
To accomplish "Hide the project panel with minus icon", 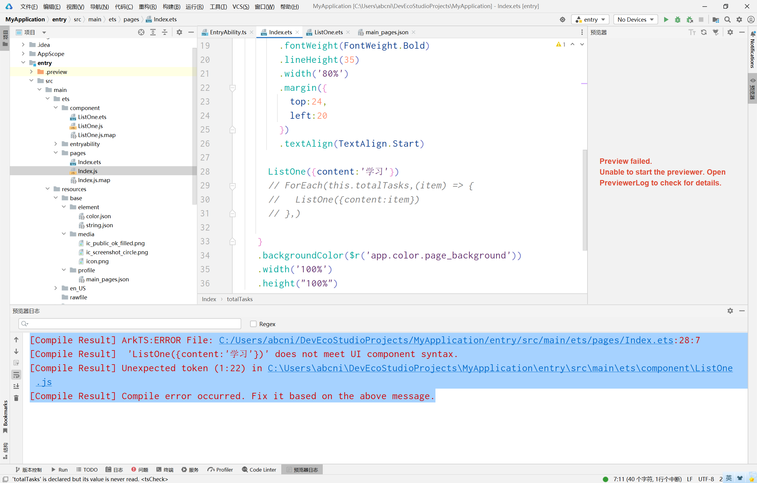I will click(191, 32).
